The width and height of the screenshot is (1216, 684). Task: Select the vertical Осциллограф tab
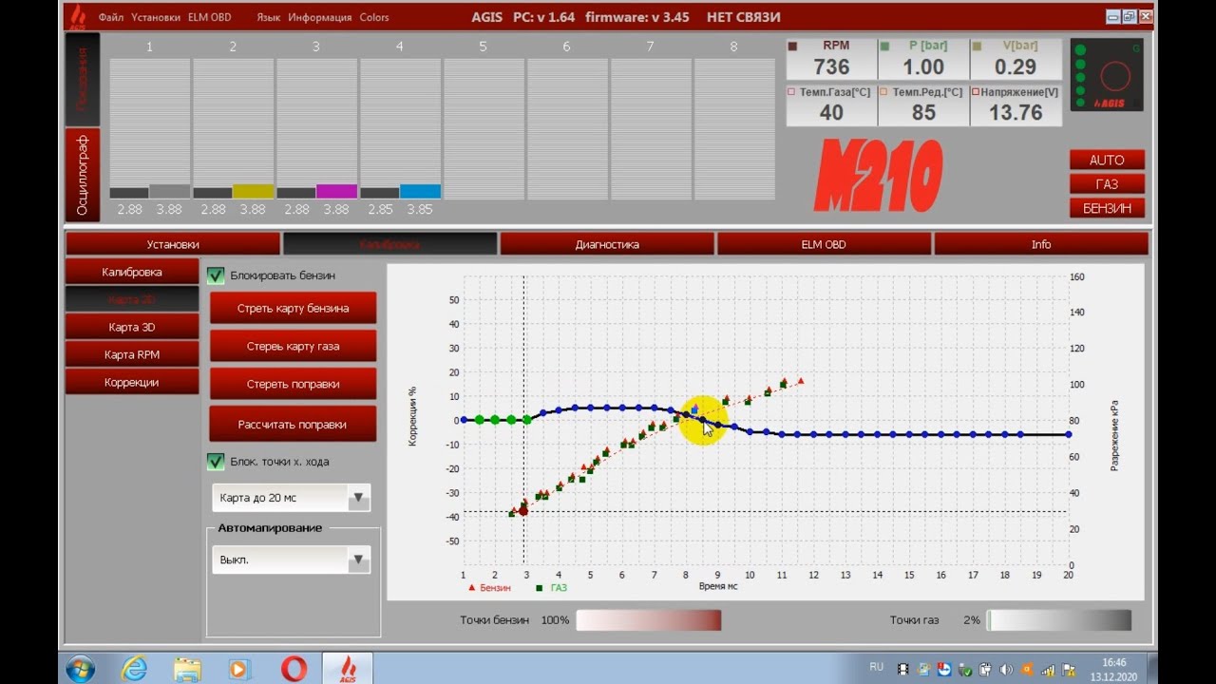[x=83, y=174]
